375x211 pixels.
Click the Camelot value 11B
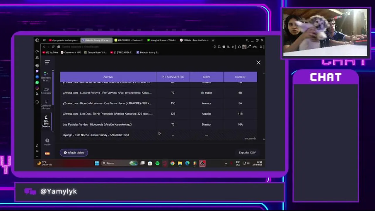(x=240, y=114)
